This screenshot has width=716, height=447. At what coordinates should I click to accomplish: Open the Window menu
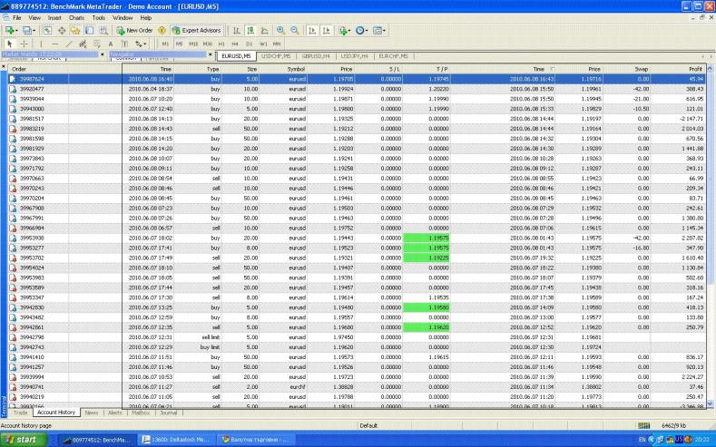click(x=123, y=18)
